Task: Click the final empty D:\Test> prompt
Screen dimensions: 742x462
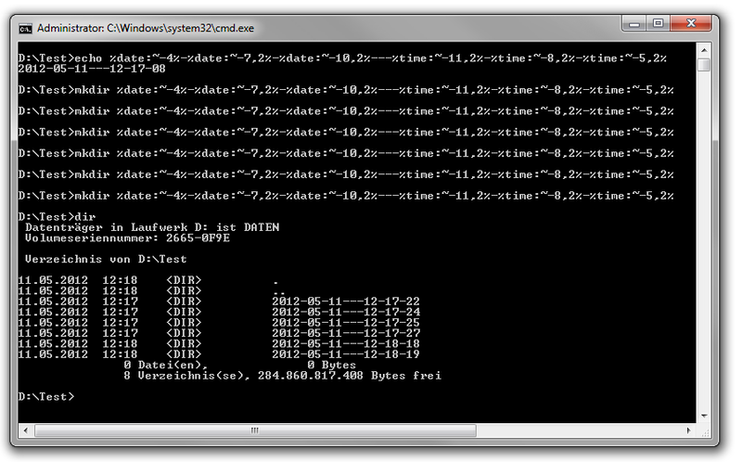Action: [x=46, y=396]
